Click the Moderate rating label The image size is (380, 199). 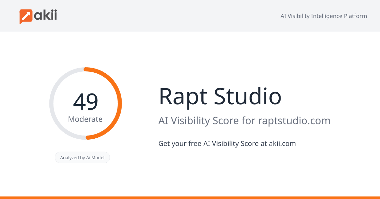pos(85,119)
